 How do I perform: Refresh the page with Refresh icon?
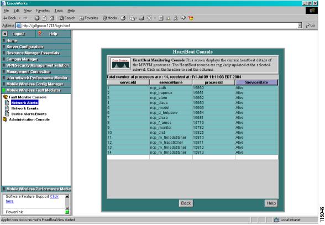point(44,18)
